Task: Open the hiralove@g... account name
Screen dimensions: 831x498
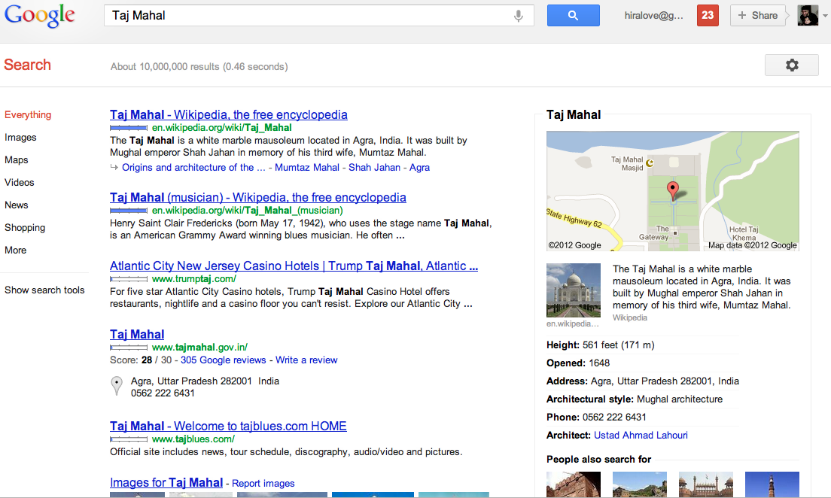Action: click(653, 15)
